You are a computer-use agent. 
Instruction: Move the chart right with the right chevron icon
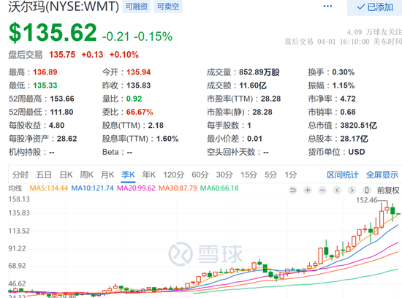pos(352,190)
